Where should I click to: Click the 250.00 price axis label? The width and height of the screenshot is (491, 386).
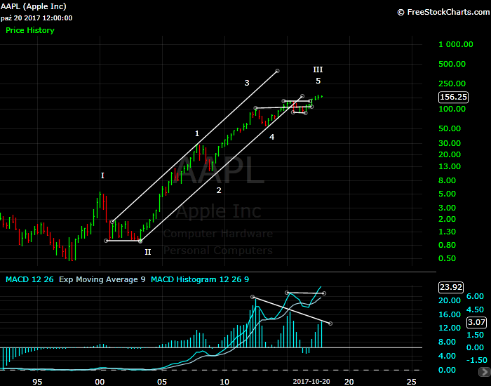point(452,84)
